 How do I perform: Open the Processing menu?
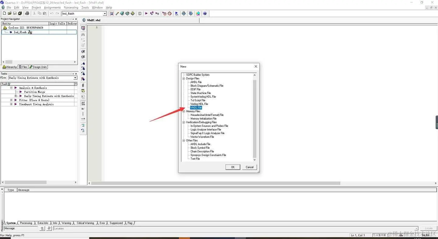point(71,7)
